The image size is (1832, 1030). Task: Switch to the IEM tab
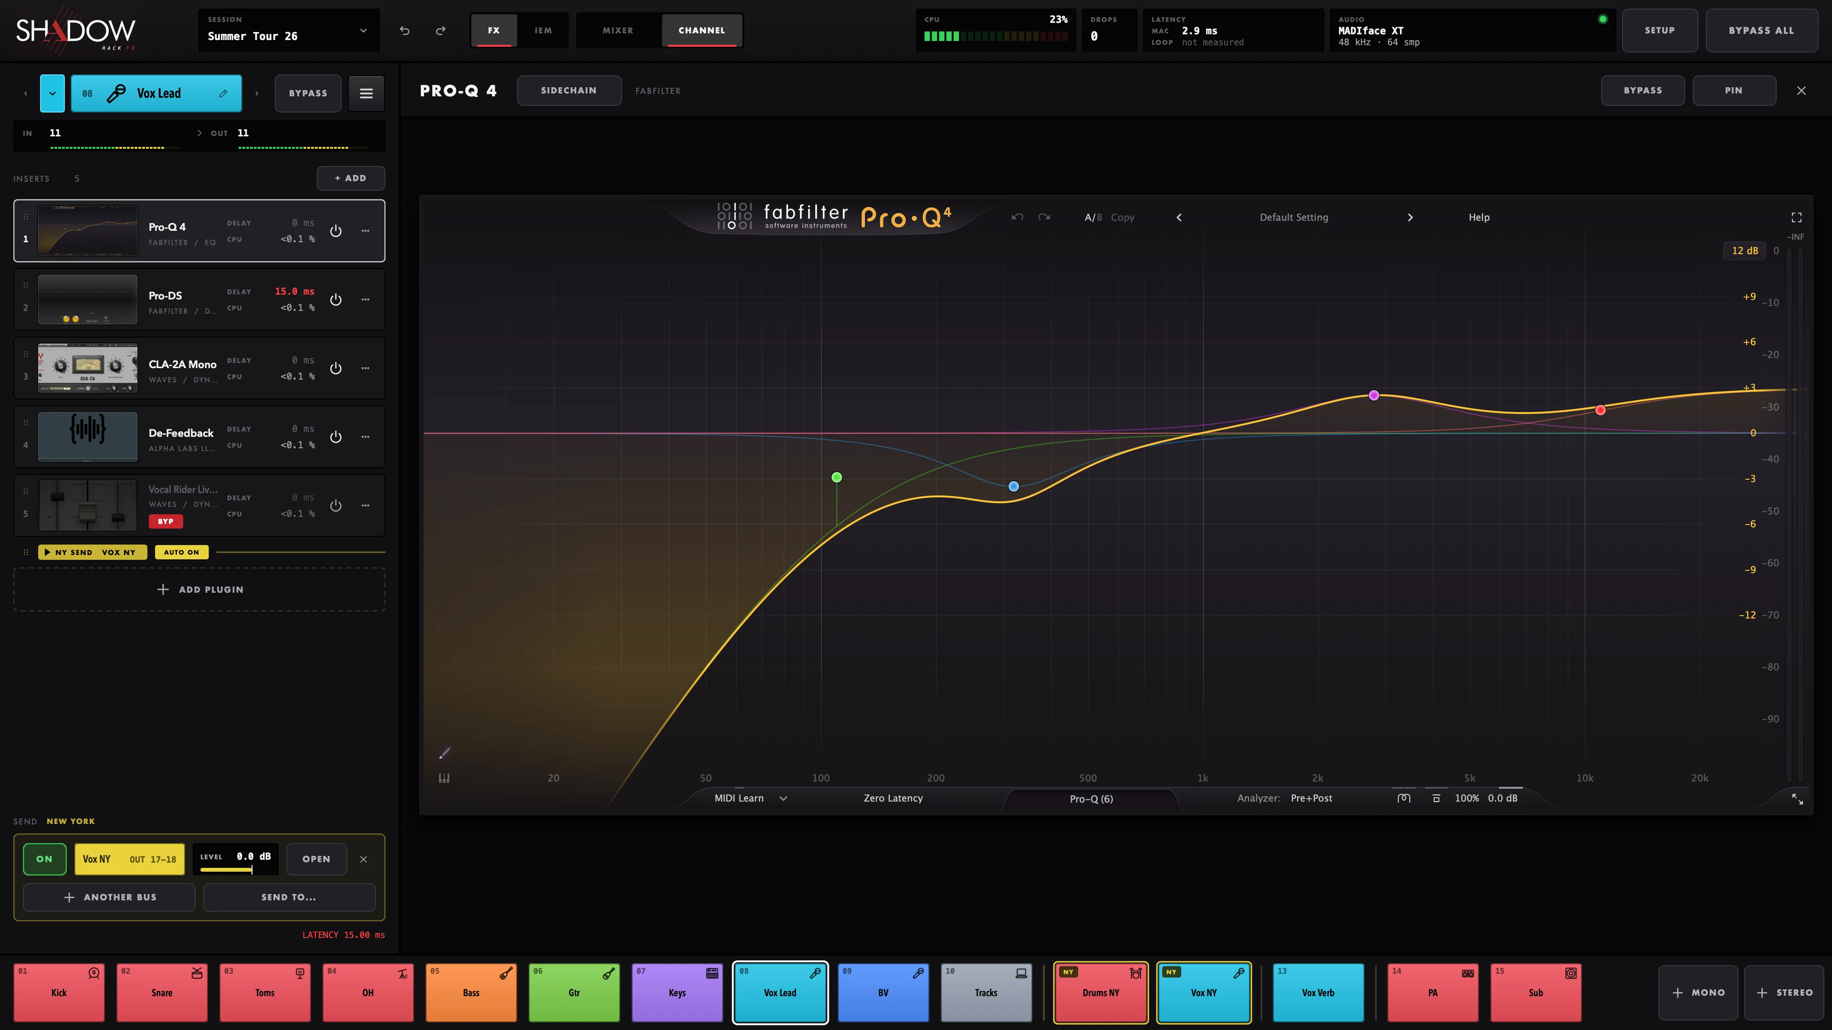[x=543, y=31]
